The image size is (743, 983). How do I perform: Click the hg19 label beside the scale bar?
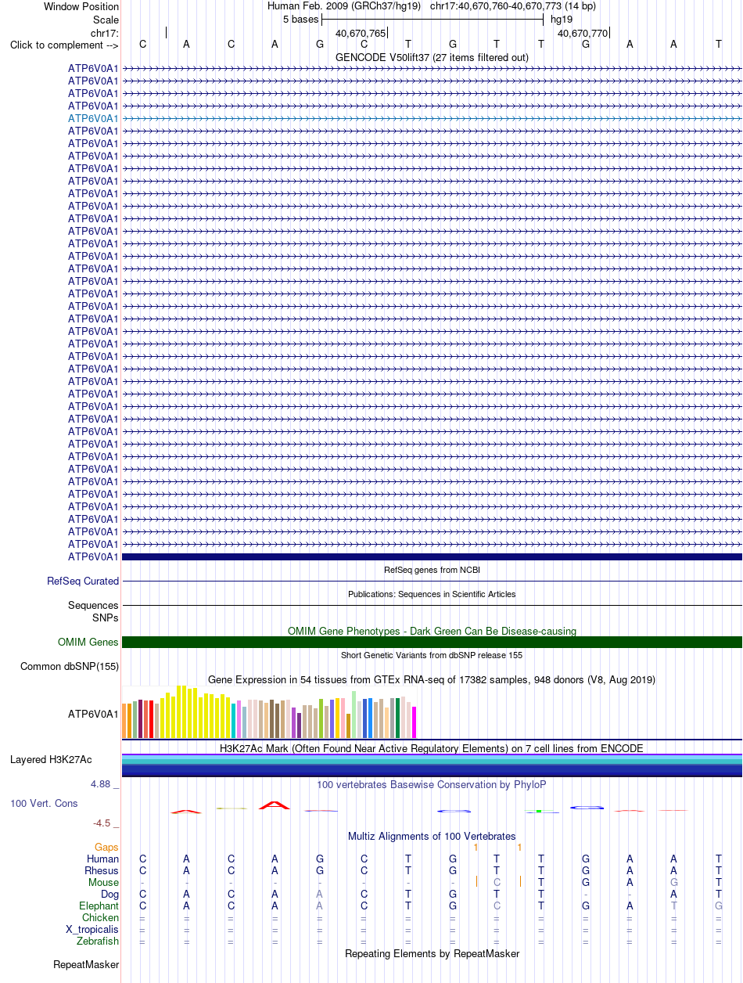click(x=562, y=19)
